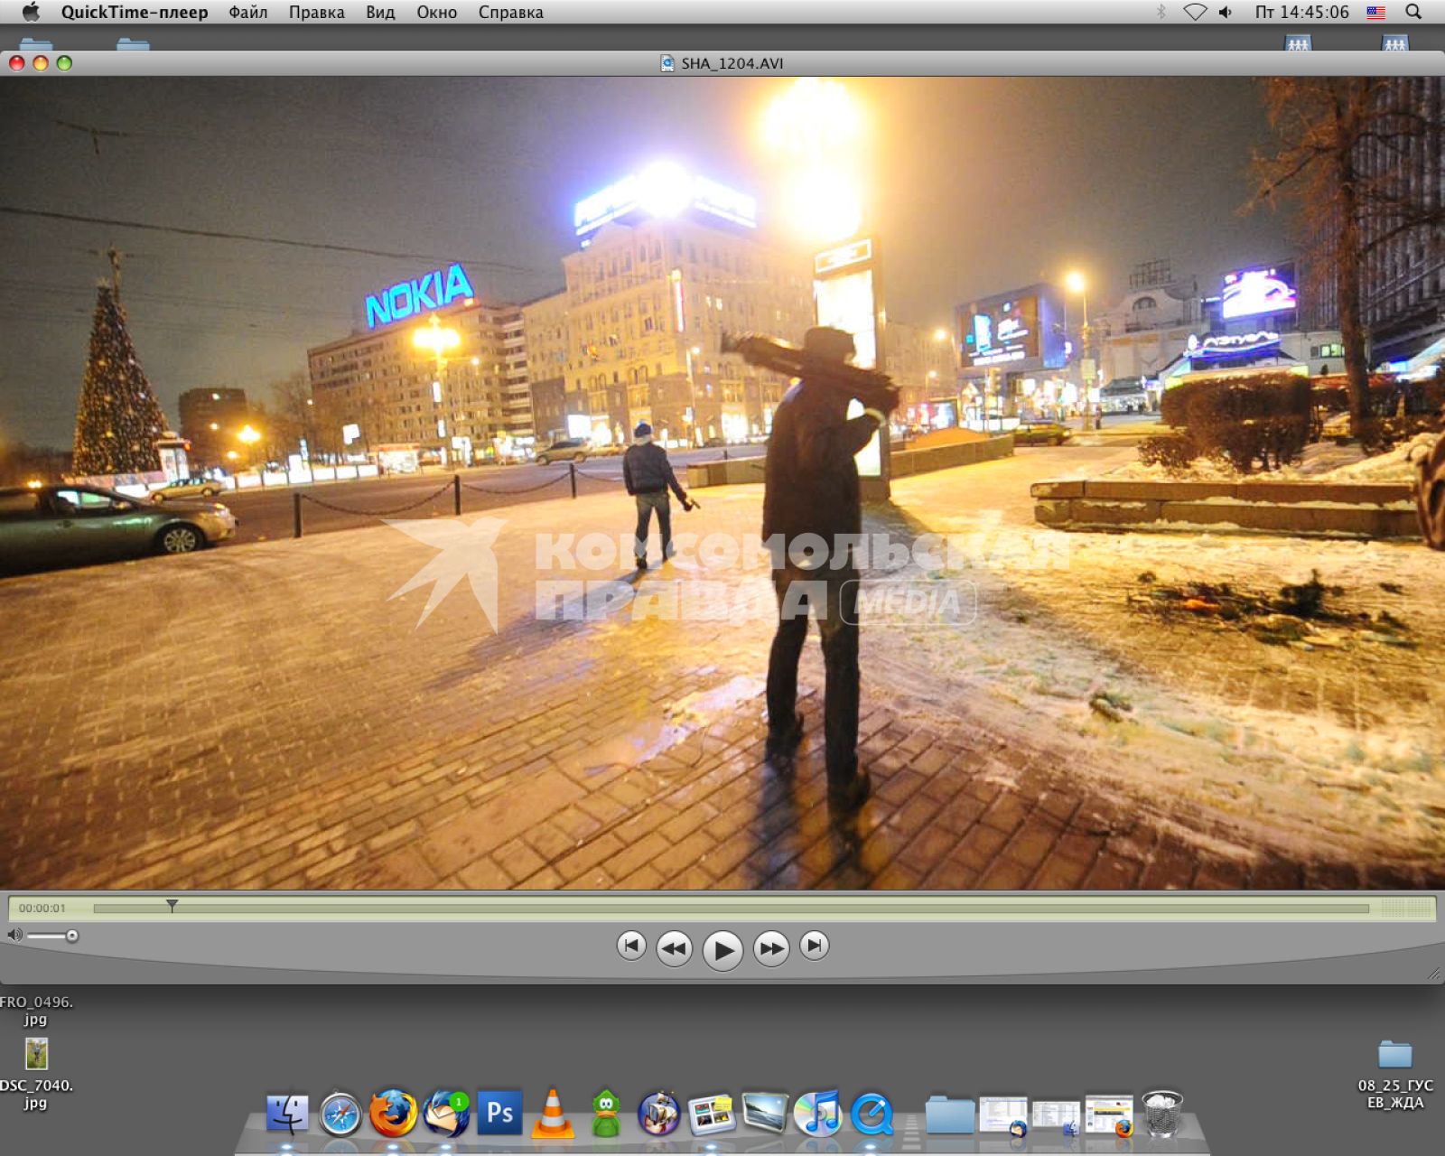Click the system volume menu bar icon
This screenshot has width=1445, height=1156.
coord(1226,12)
